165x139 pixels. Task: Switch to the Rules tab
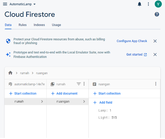(x=22, y=25)
